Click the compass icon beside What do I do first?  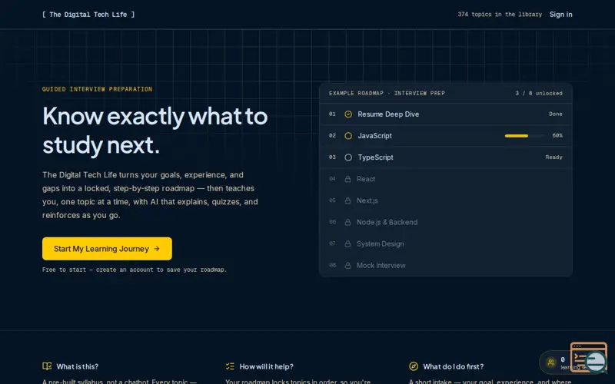[414, 366]
